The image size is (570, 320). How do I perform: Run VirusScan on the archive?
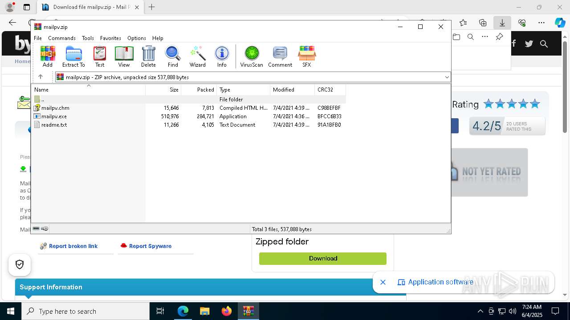(x=252, y=56)
